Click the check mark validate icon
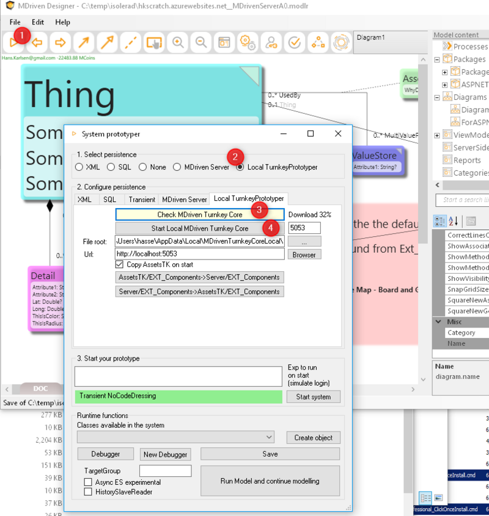 295,42
